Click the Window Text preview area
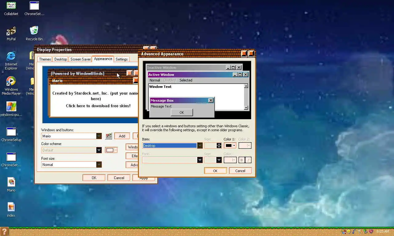 pos(196,97)
